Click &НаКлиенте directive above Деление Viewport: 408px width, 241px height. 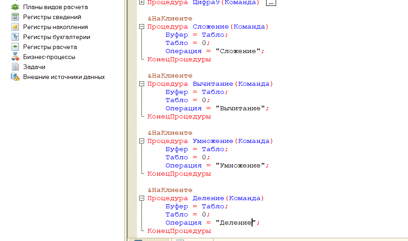170,190
